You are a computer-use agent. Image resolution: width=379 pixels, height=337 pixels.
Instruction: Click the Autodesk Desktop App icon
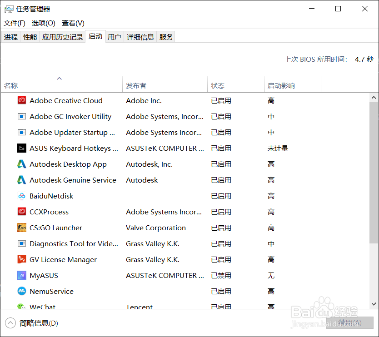click(x=22, y=164)
